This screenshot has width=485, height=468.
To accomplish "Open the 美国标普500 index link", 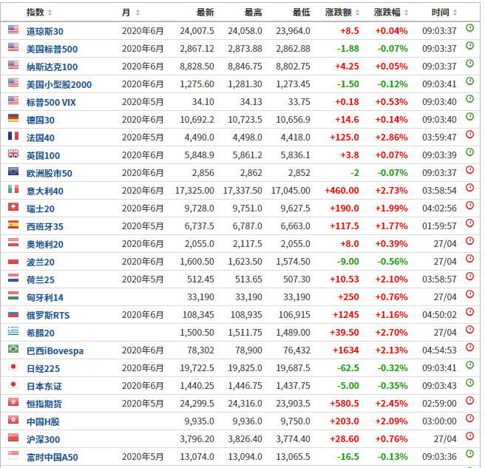I will coord(52,49).
